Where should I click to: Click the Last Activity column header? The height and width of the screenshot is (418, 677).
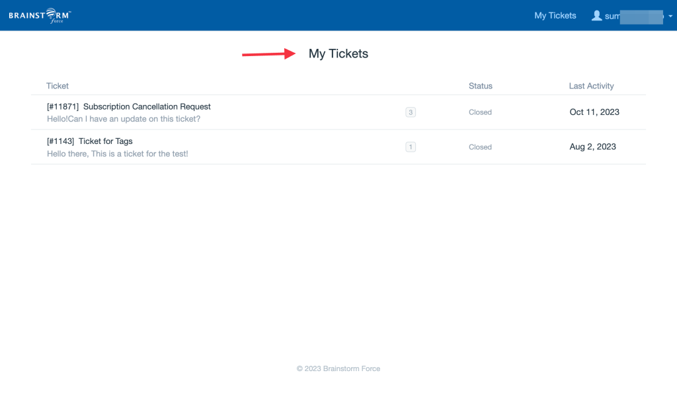tap(591, 86)
